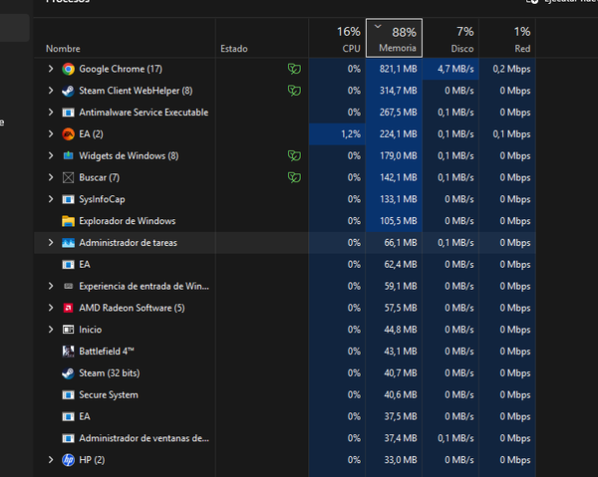Click the AMD Radeon Software icon
Screen dimensions: 598x477
[69, 308]
